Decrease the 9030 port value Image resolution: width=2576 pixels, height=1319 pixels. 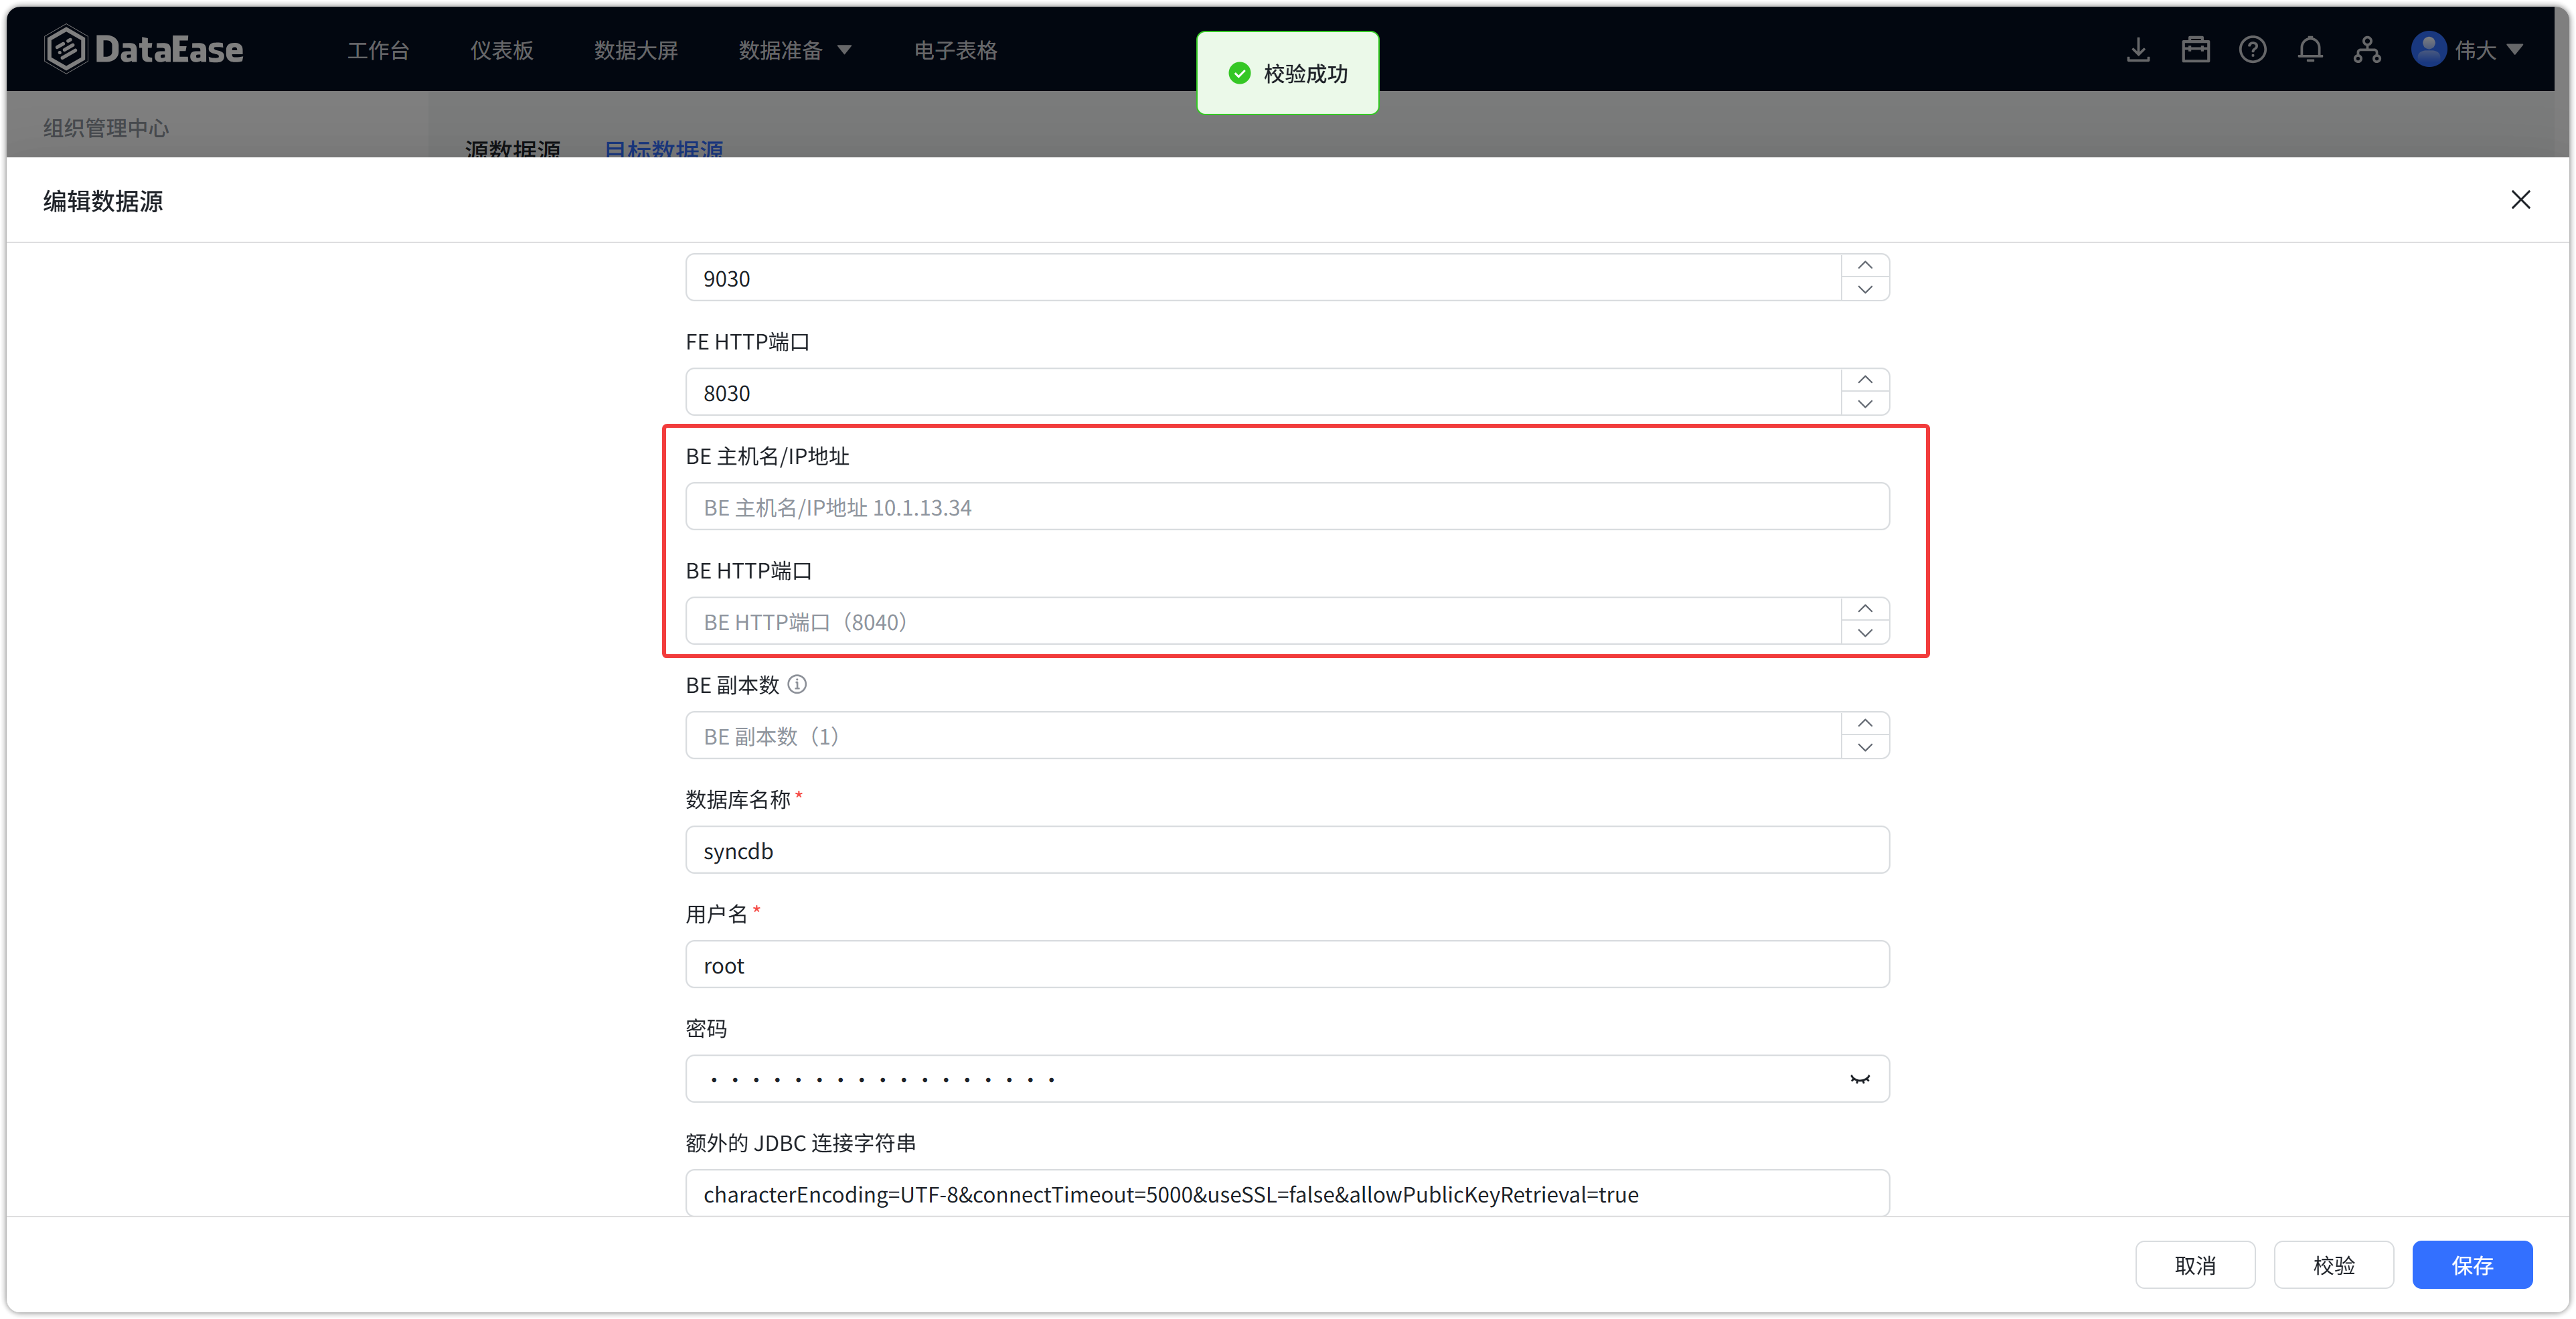(1865, 289)
